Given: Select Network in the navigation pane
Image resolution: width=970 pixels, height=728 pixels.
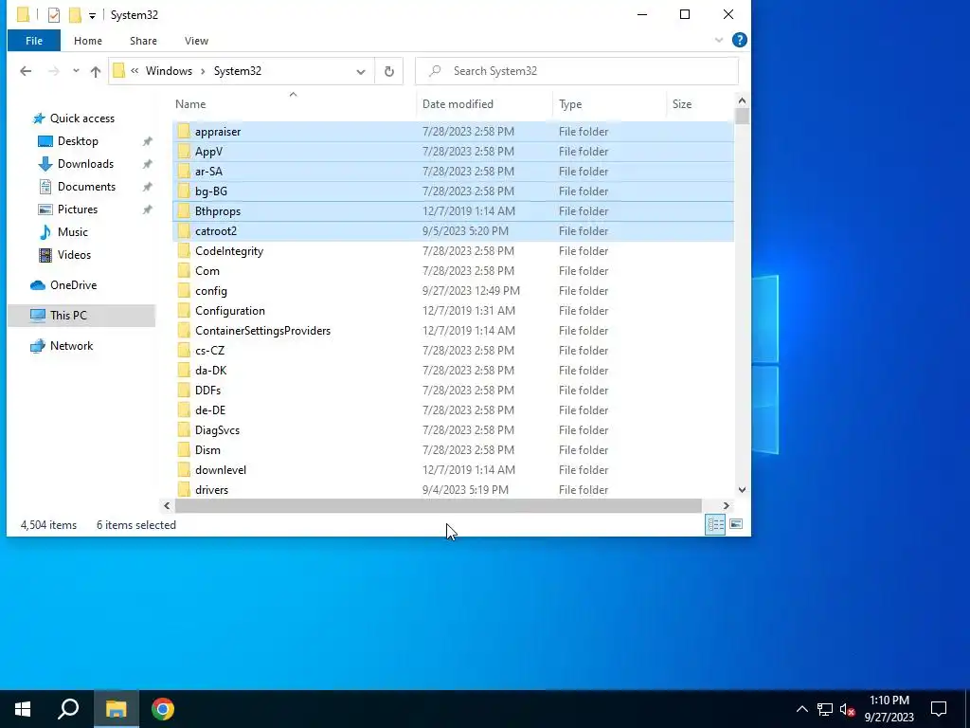Looking at the screenshot, I should tap(71, 346).
